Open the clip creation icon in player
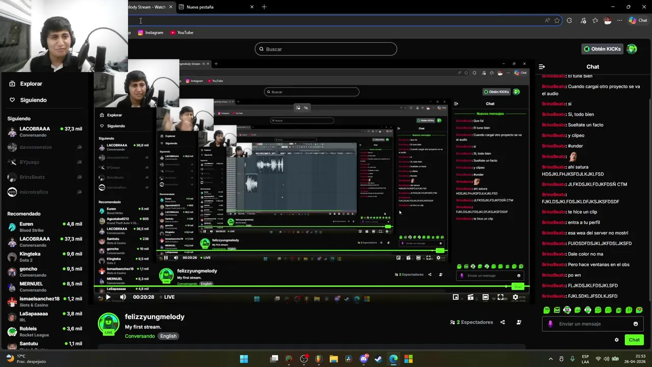 pyautogui.click(x=471, y=297)
